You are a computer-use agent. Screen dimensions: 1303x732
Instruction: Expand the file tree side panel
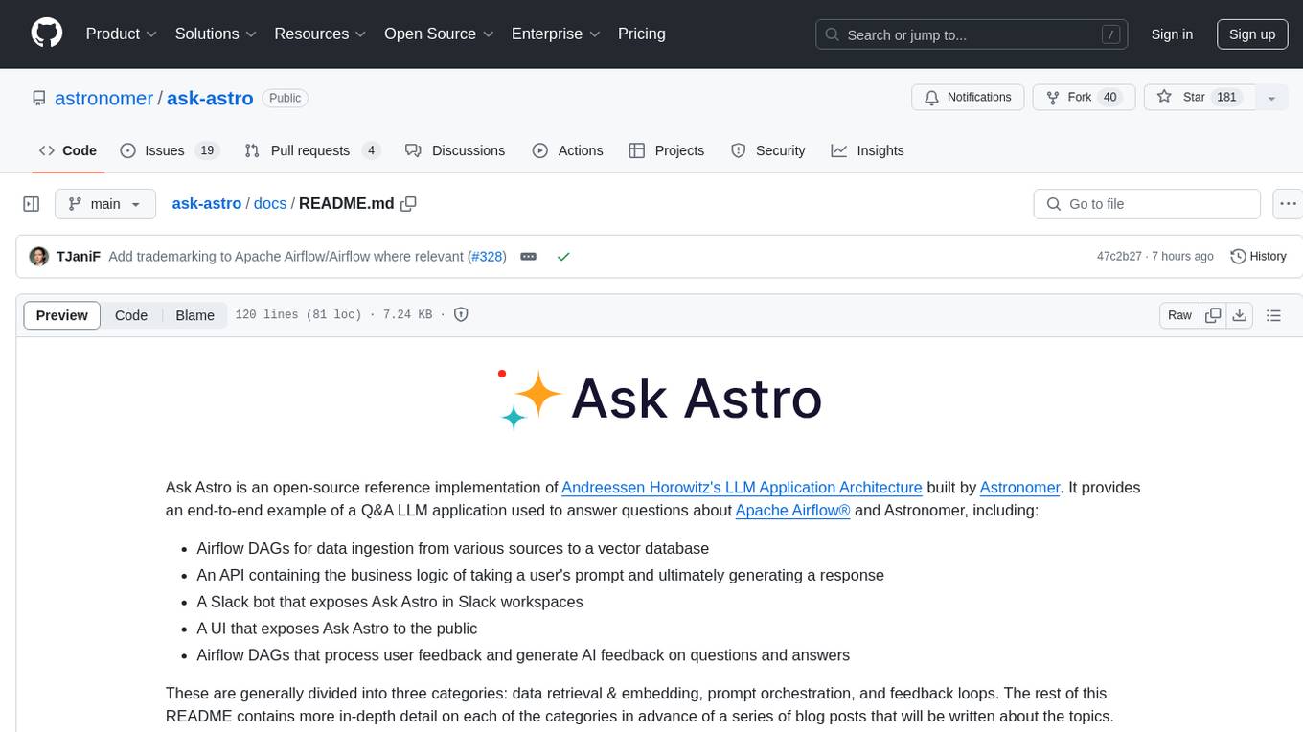click(x=32, y=204)
